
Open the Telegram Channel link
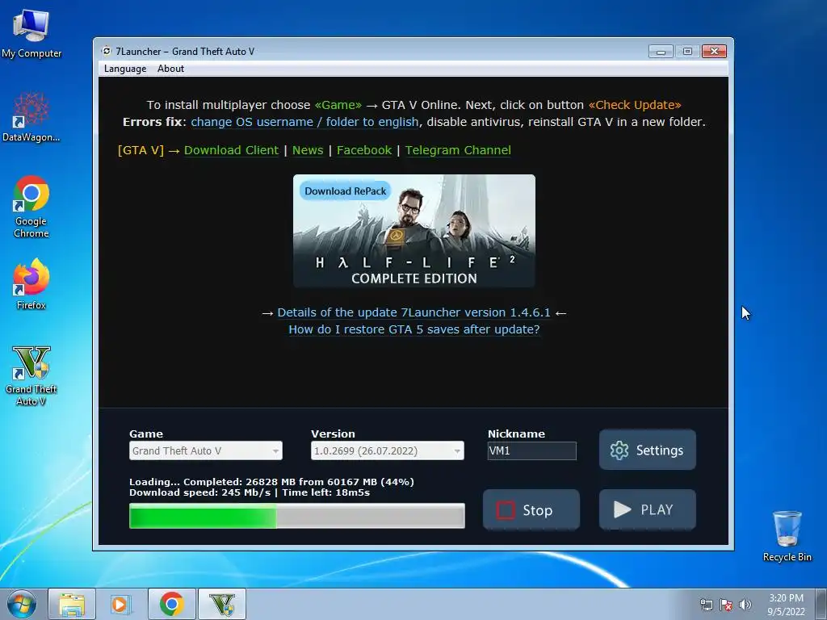(x=458, y=150)
